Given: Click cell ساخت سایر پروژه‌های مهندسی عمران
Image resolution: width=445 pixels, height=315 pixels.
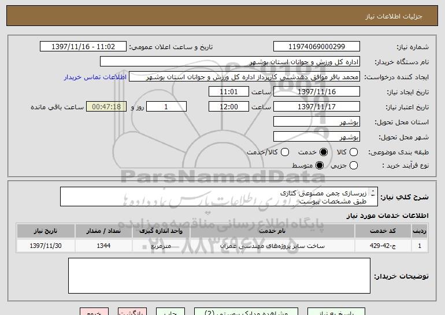Looking at the screenshot, I should click(272, 246).
